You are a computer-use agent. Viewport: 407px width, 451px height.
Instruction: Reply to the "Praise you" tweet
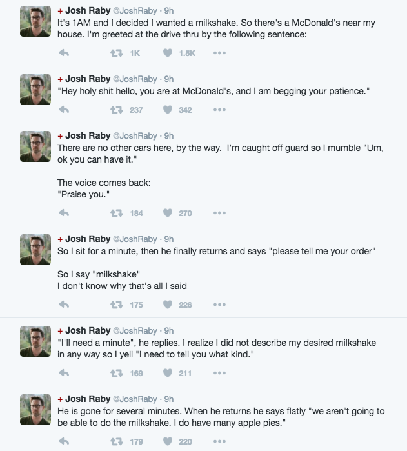click(64, 213)
